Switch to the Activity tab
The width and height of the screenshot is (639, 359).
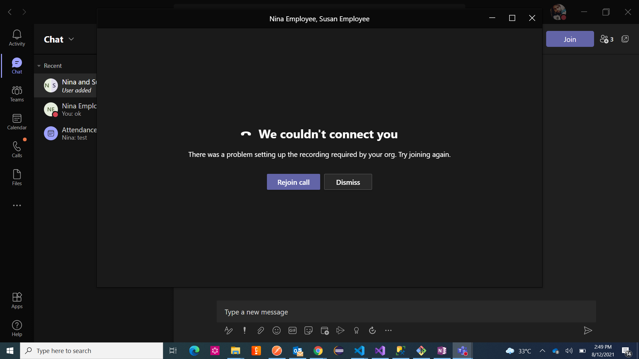point(17,38)
